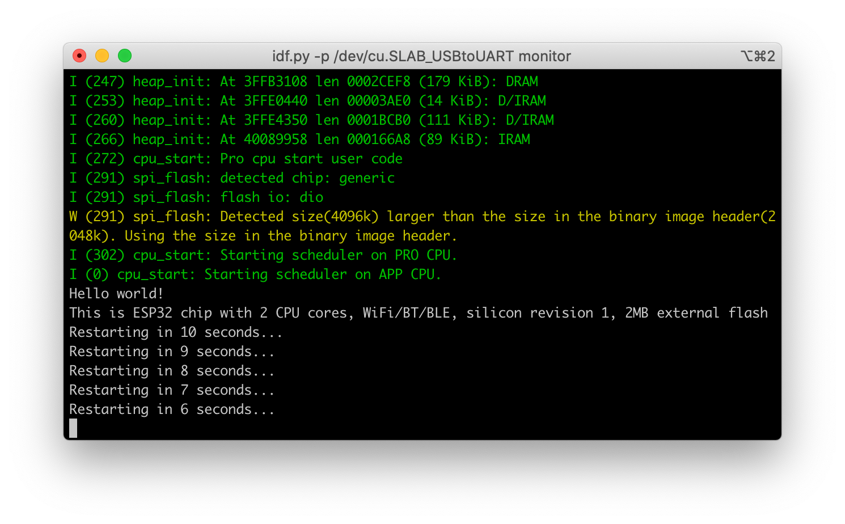This screenshot has height=524, width=845.
Task: Click the "Restarting in 8 seconds..." line
Action: pyautogui.click(x=172, y=371)
